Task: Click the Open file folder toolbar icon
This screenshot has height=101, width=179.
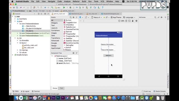Action: pos(11,8)
